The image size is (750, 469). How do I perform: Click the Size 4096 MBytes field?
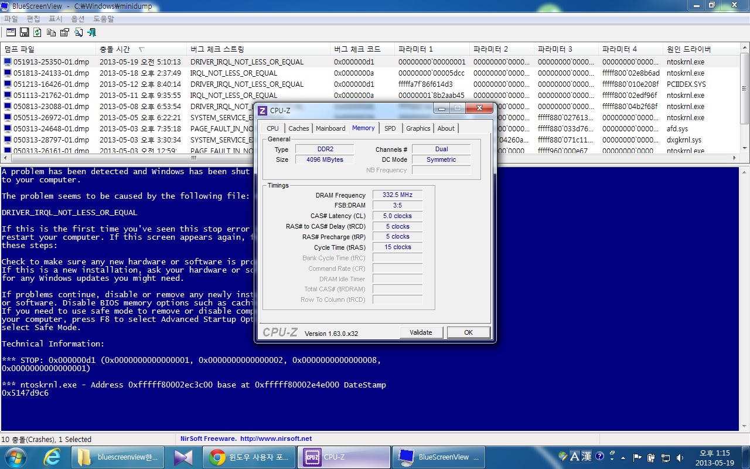click(325, 159)
